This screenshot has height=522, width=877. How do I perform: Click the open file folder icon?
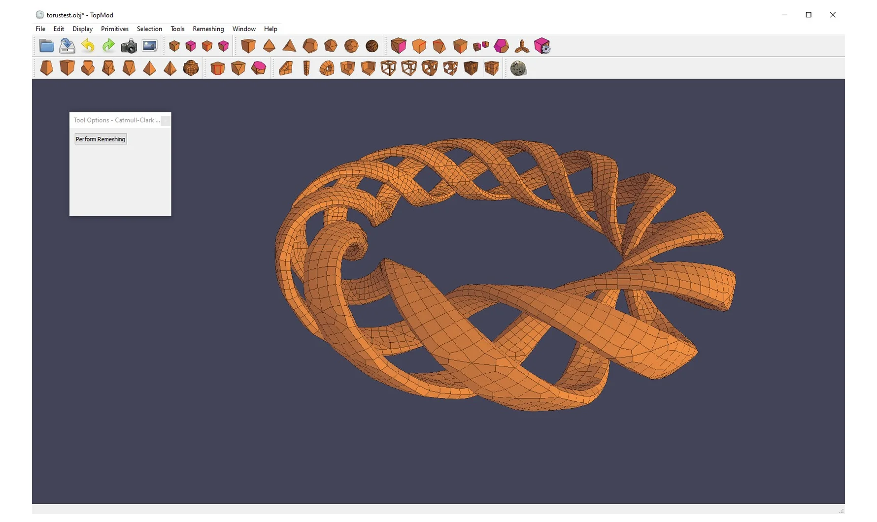click(46, 46)
